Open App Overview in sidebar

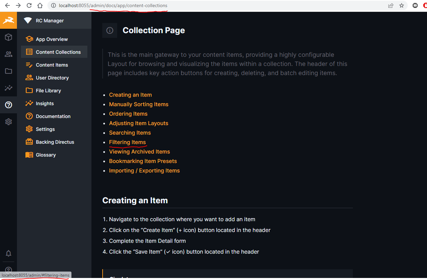(54, 39)
